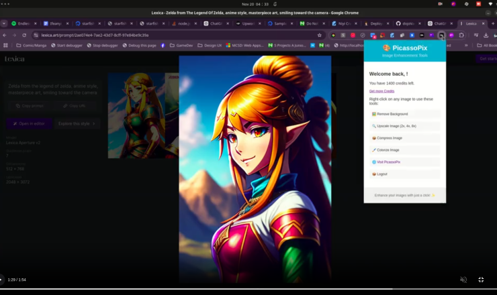Click Logout in PicassoPix popup
Viewport: 497px width, 295px height.
tap(405, 174)
